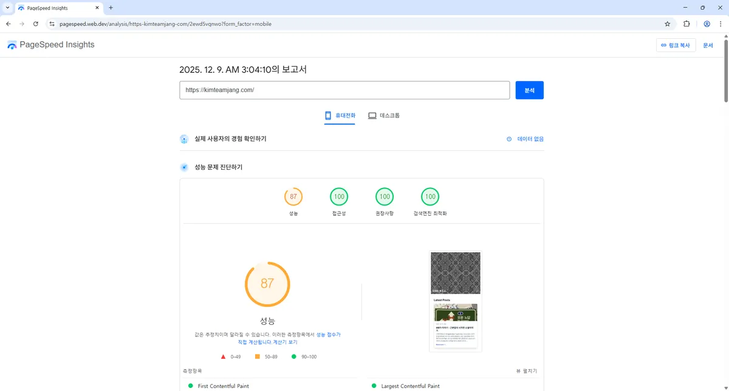The height and width of the screenshot is (391, 729).
Task: Click the info icon next to 데이터 없음
Action: pos(508,139)
